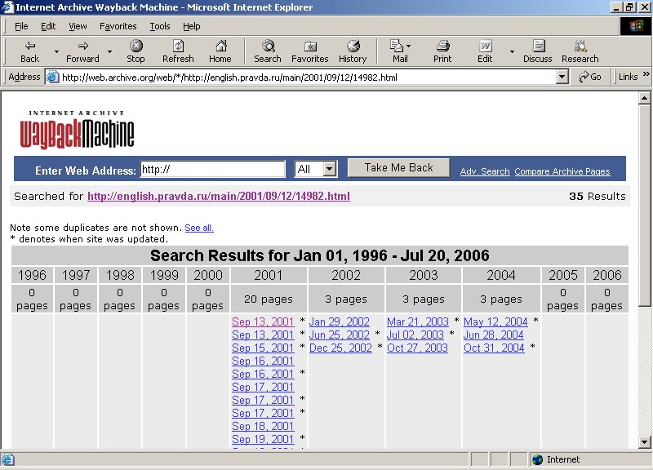
Task: Click the Back toolbar arrow icon
Action: click(30, 46)
